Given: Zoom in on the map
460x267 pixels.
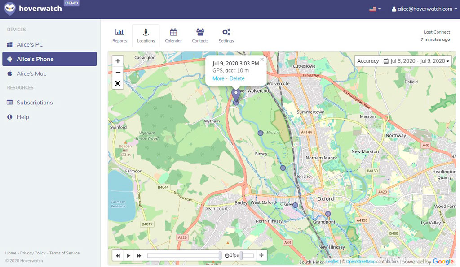Looking at the screenshot, I should 118,61.
